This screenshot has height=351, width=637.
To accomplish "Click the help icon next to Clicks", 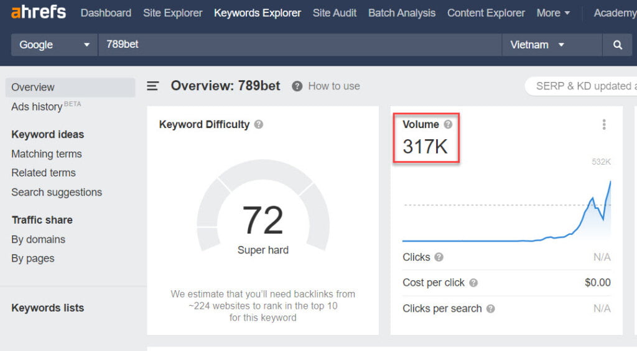I will click(439, 257).
